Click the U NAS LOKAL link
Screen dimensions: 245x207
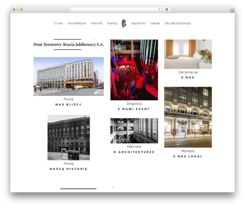coord(188,156)
